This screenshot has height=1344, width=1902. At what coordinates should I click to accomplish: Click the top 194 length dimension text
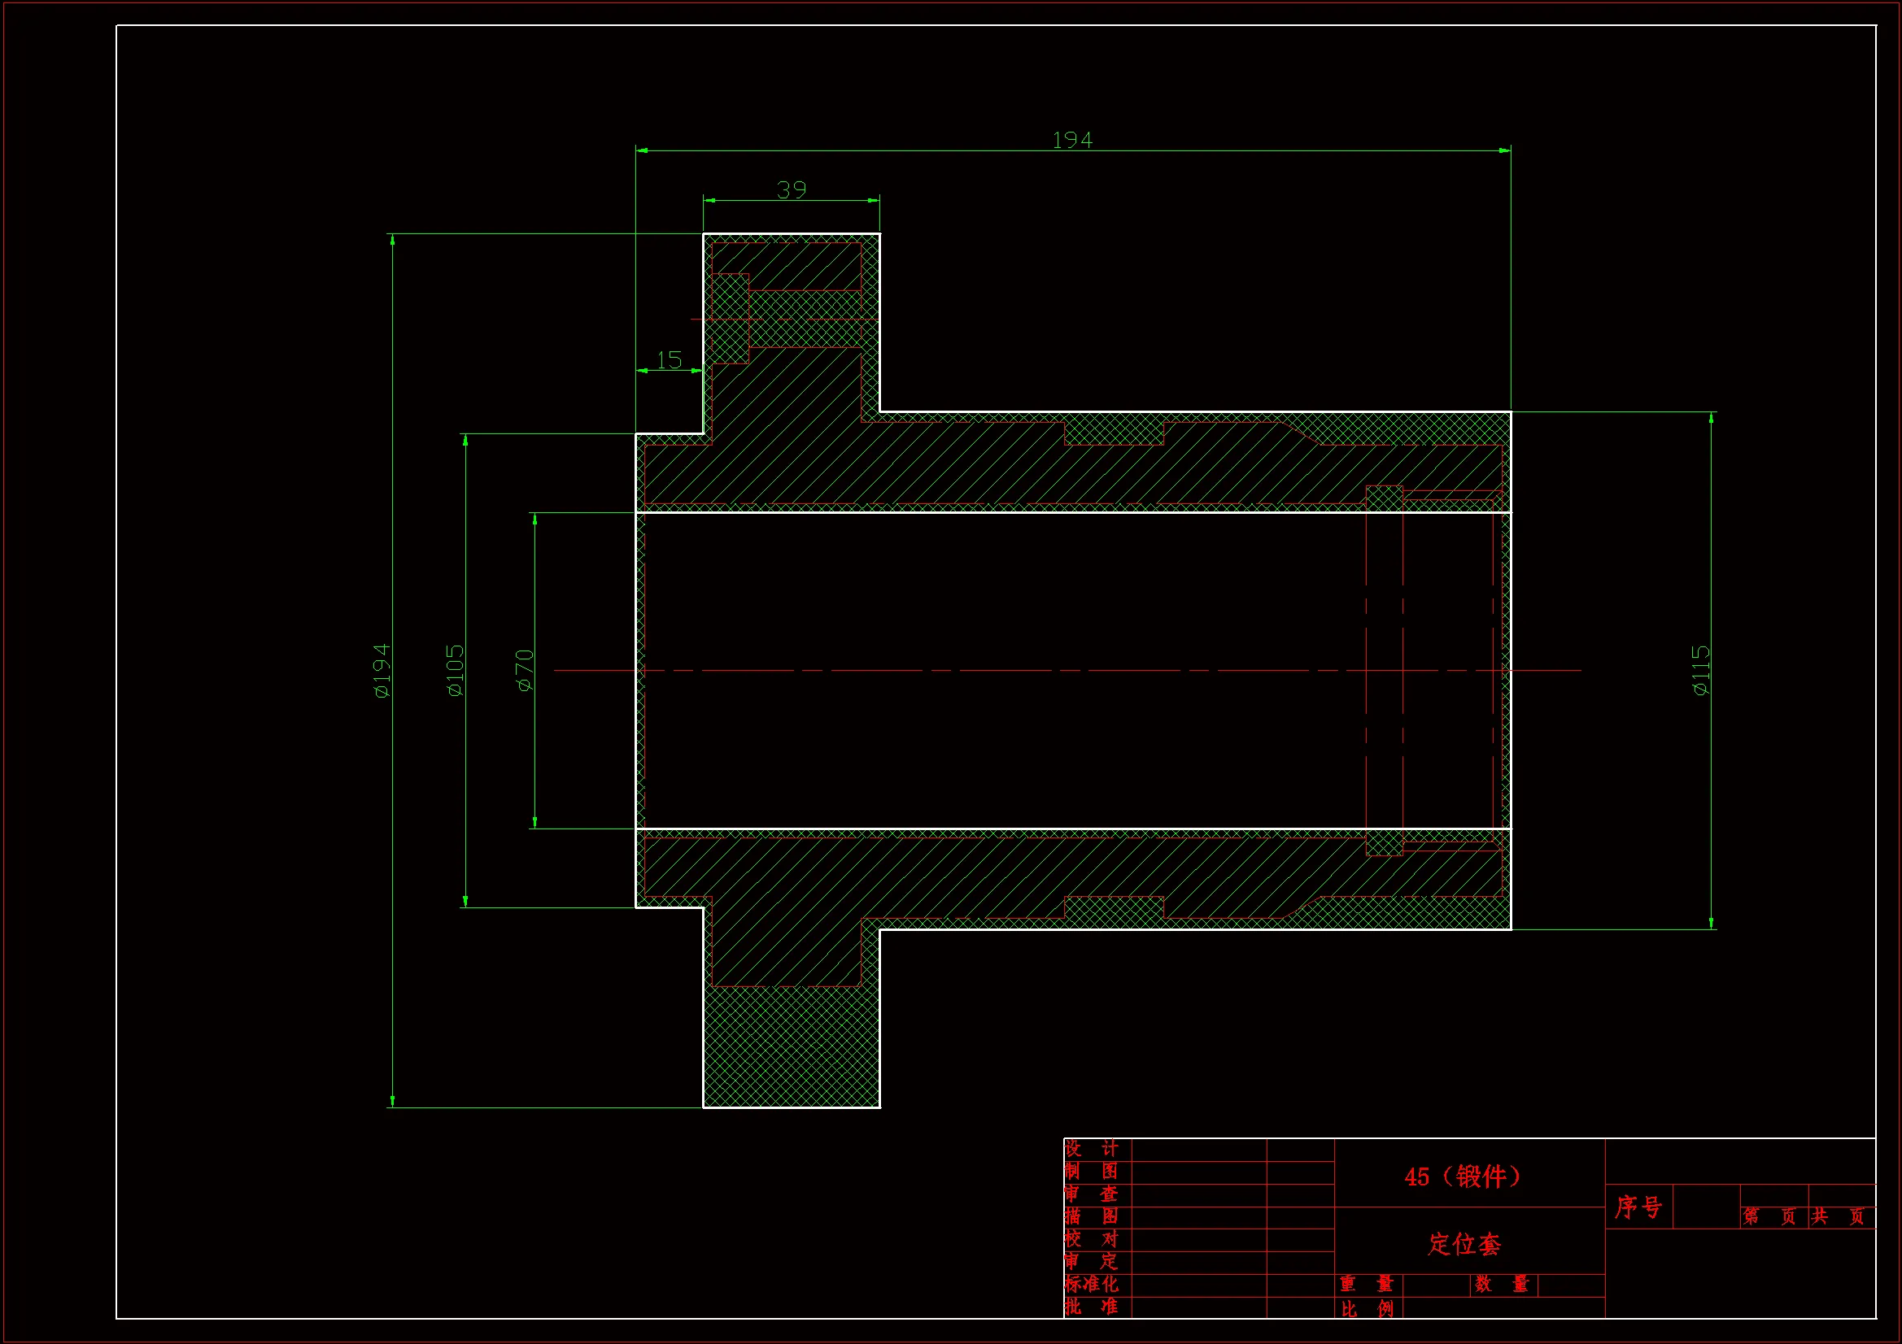1072,140
